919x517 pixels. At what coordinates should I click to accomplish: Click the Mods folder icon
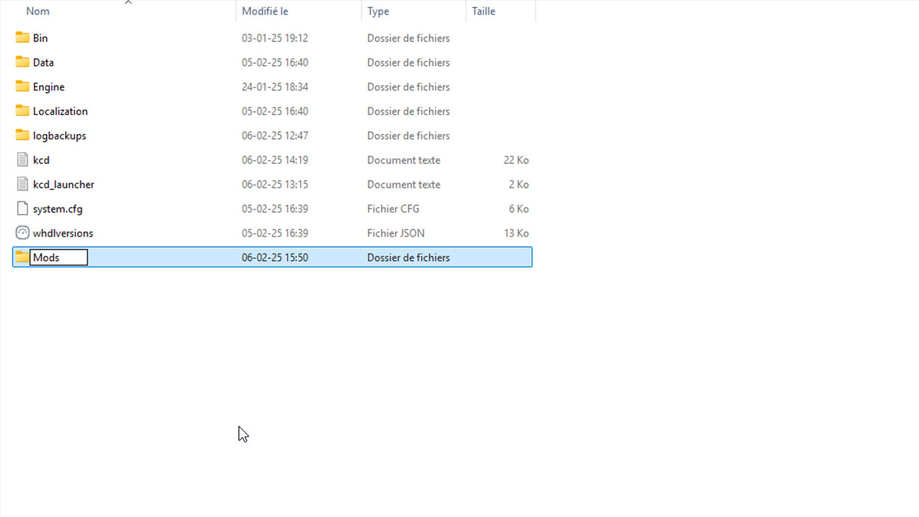[x=22, y=257]
